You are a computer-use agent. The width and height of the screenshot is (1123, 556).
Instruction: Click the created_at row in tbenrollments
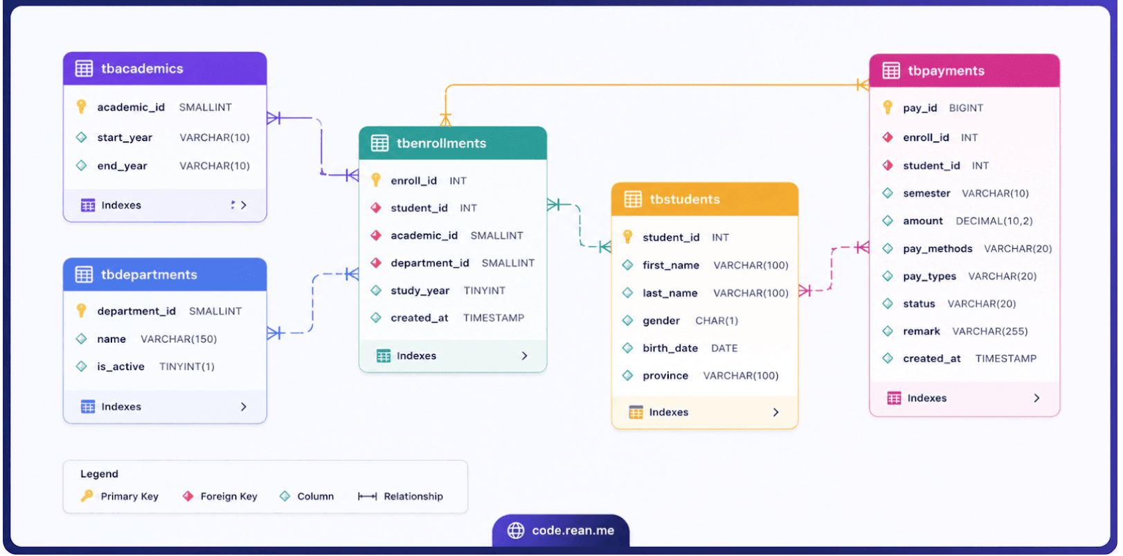(x=453, y=317)
